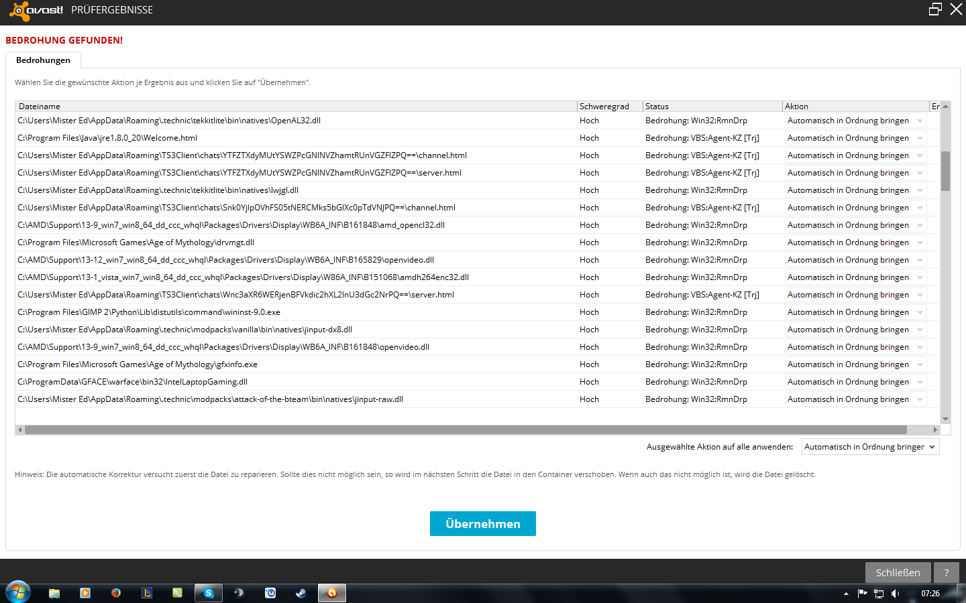Open network status tray icon

tap(879, 594)
